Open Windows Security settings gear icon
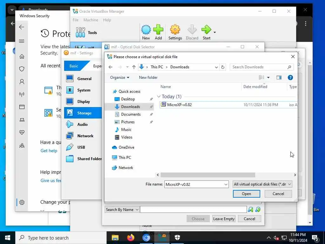This screenshot has width=325, height=244. coord(22,202)
